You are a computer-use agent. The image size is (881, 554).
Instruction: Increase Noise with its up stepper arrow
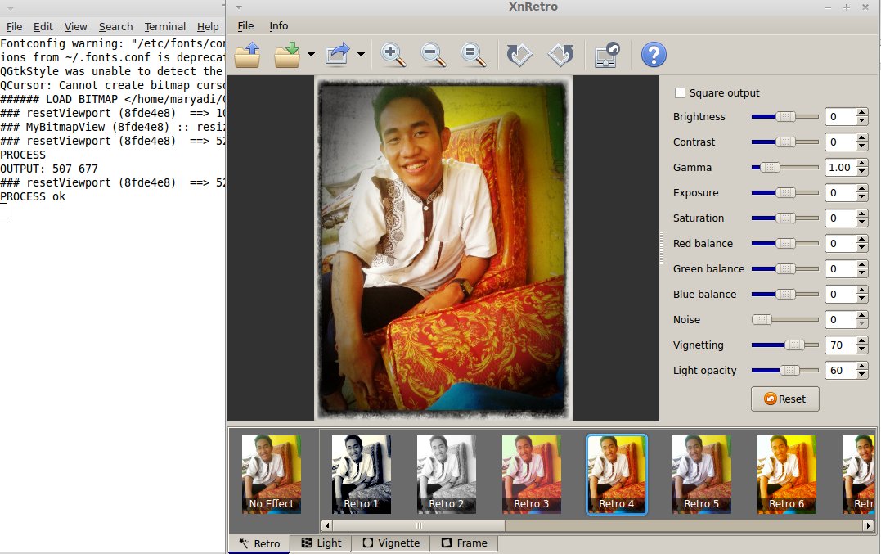pyautogui.click(x=862, y=315)
